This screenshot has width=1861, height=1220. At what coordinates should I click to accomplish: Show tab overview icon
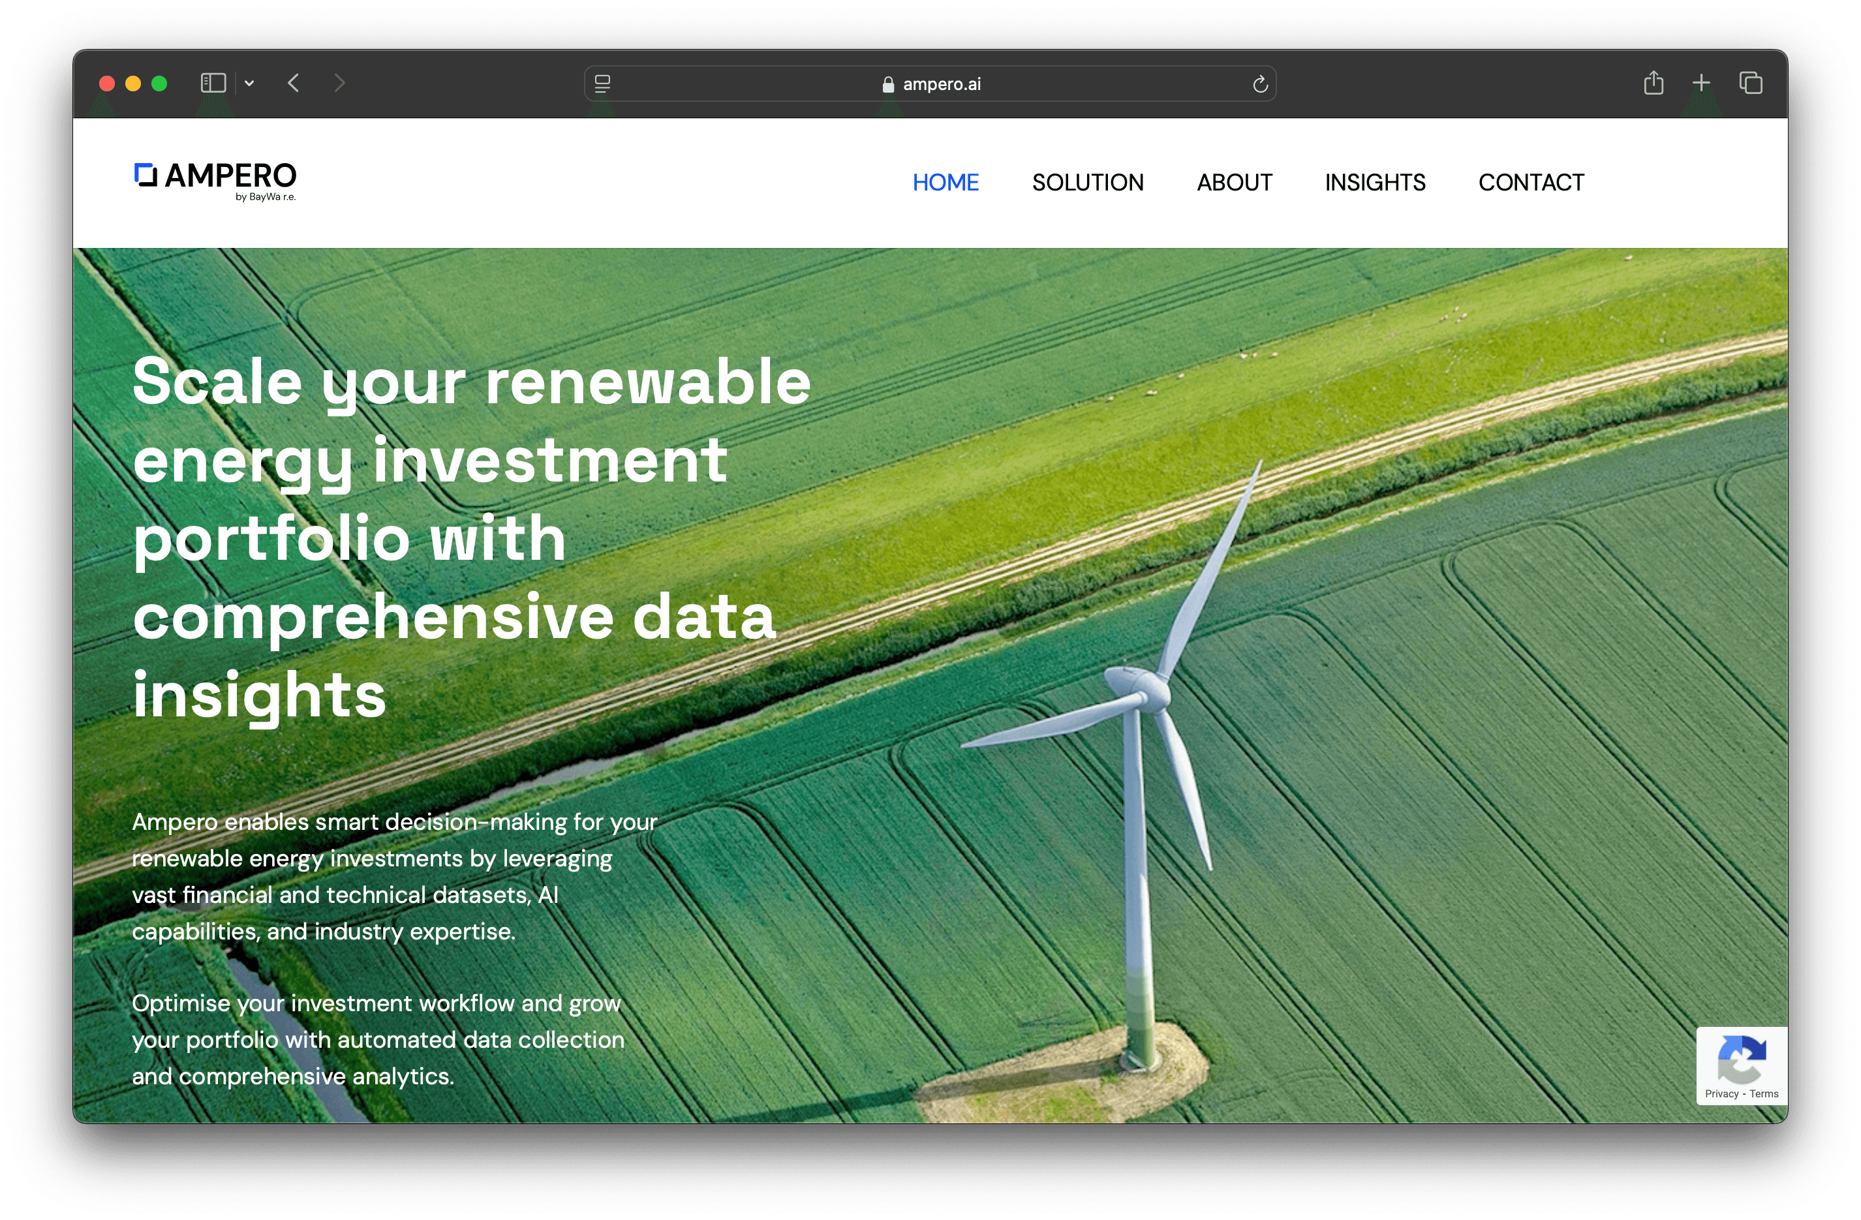point(1750,83)
